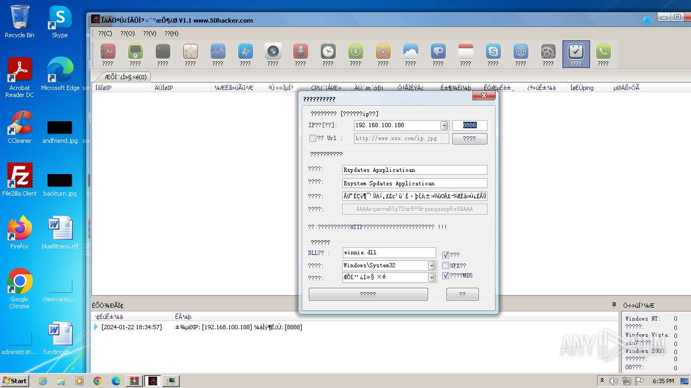The width and height of the screenshot is (691, 388).
Task: Open the Windows\System32 path dropdown
Action: tap(432, 266)
